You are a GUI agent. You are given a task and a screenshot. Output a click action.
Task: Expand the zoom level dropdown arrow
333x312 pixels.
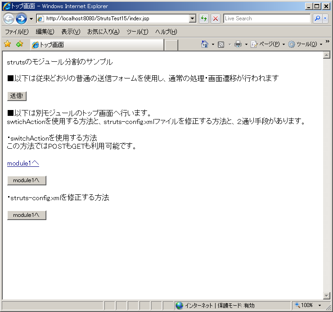319,306
